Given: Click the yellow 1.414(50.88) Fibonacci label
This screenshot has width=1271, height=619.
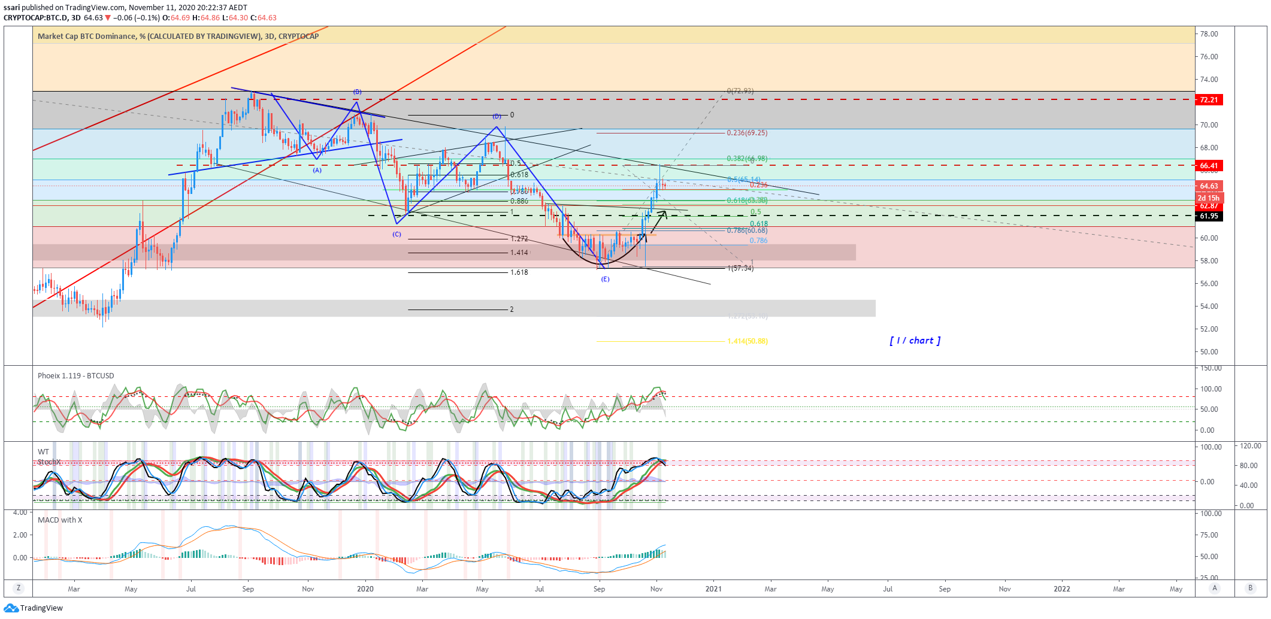Looking at the screenshot, I should [x=747, y=341].
